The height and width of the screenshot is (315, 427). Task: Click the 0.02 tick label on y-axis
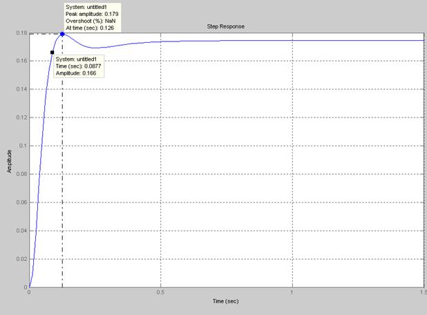click(22, 259)
